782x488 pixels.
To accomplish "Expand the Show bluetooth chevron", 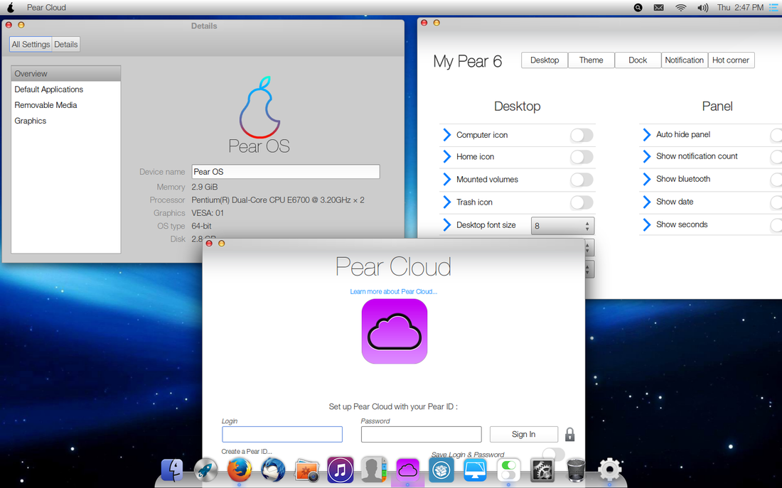I will [x=647, y=179].
